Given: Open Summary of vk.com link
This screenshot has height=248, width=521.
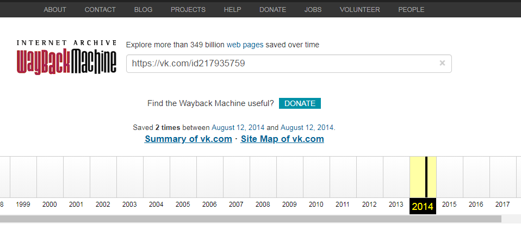Looking at the screenshot, I should click(188, 139).
